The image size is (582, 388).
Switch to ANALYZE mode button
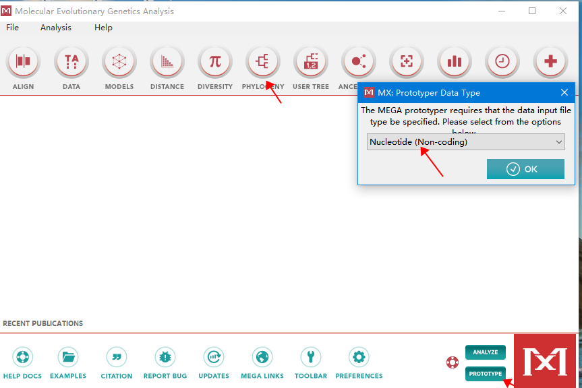[486, 352]
